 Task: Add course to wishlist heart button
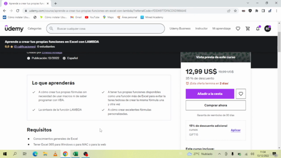241,93
